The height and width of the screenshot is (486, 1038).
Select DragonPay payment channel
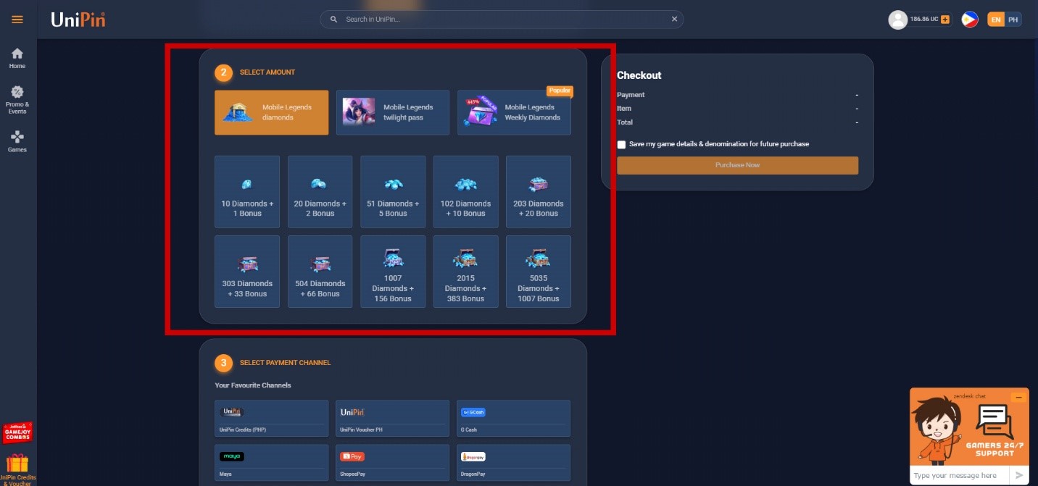tap(514, 462)
